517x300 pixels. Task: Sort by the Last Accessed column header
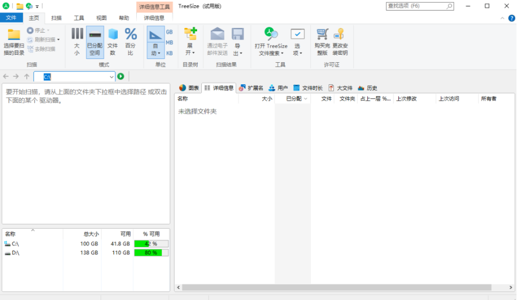(457, 99)
